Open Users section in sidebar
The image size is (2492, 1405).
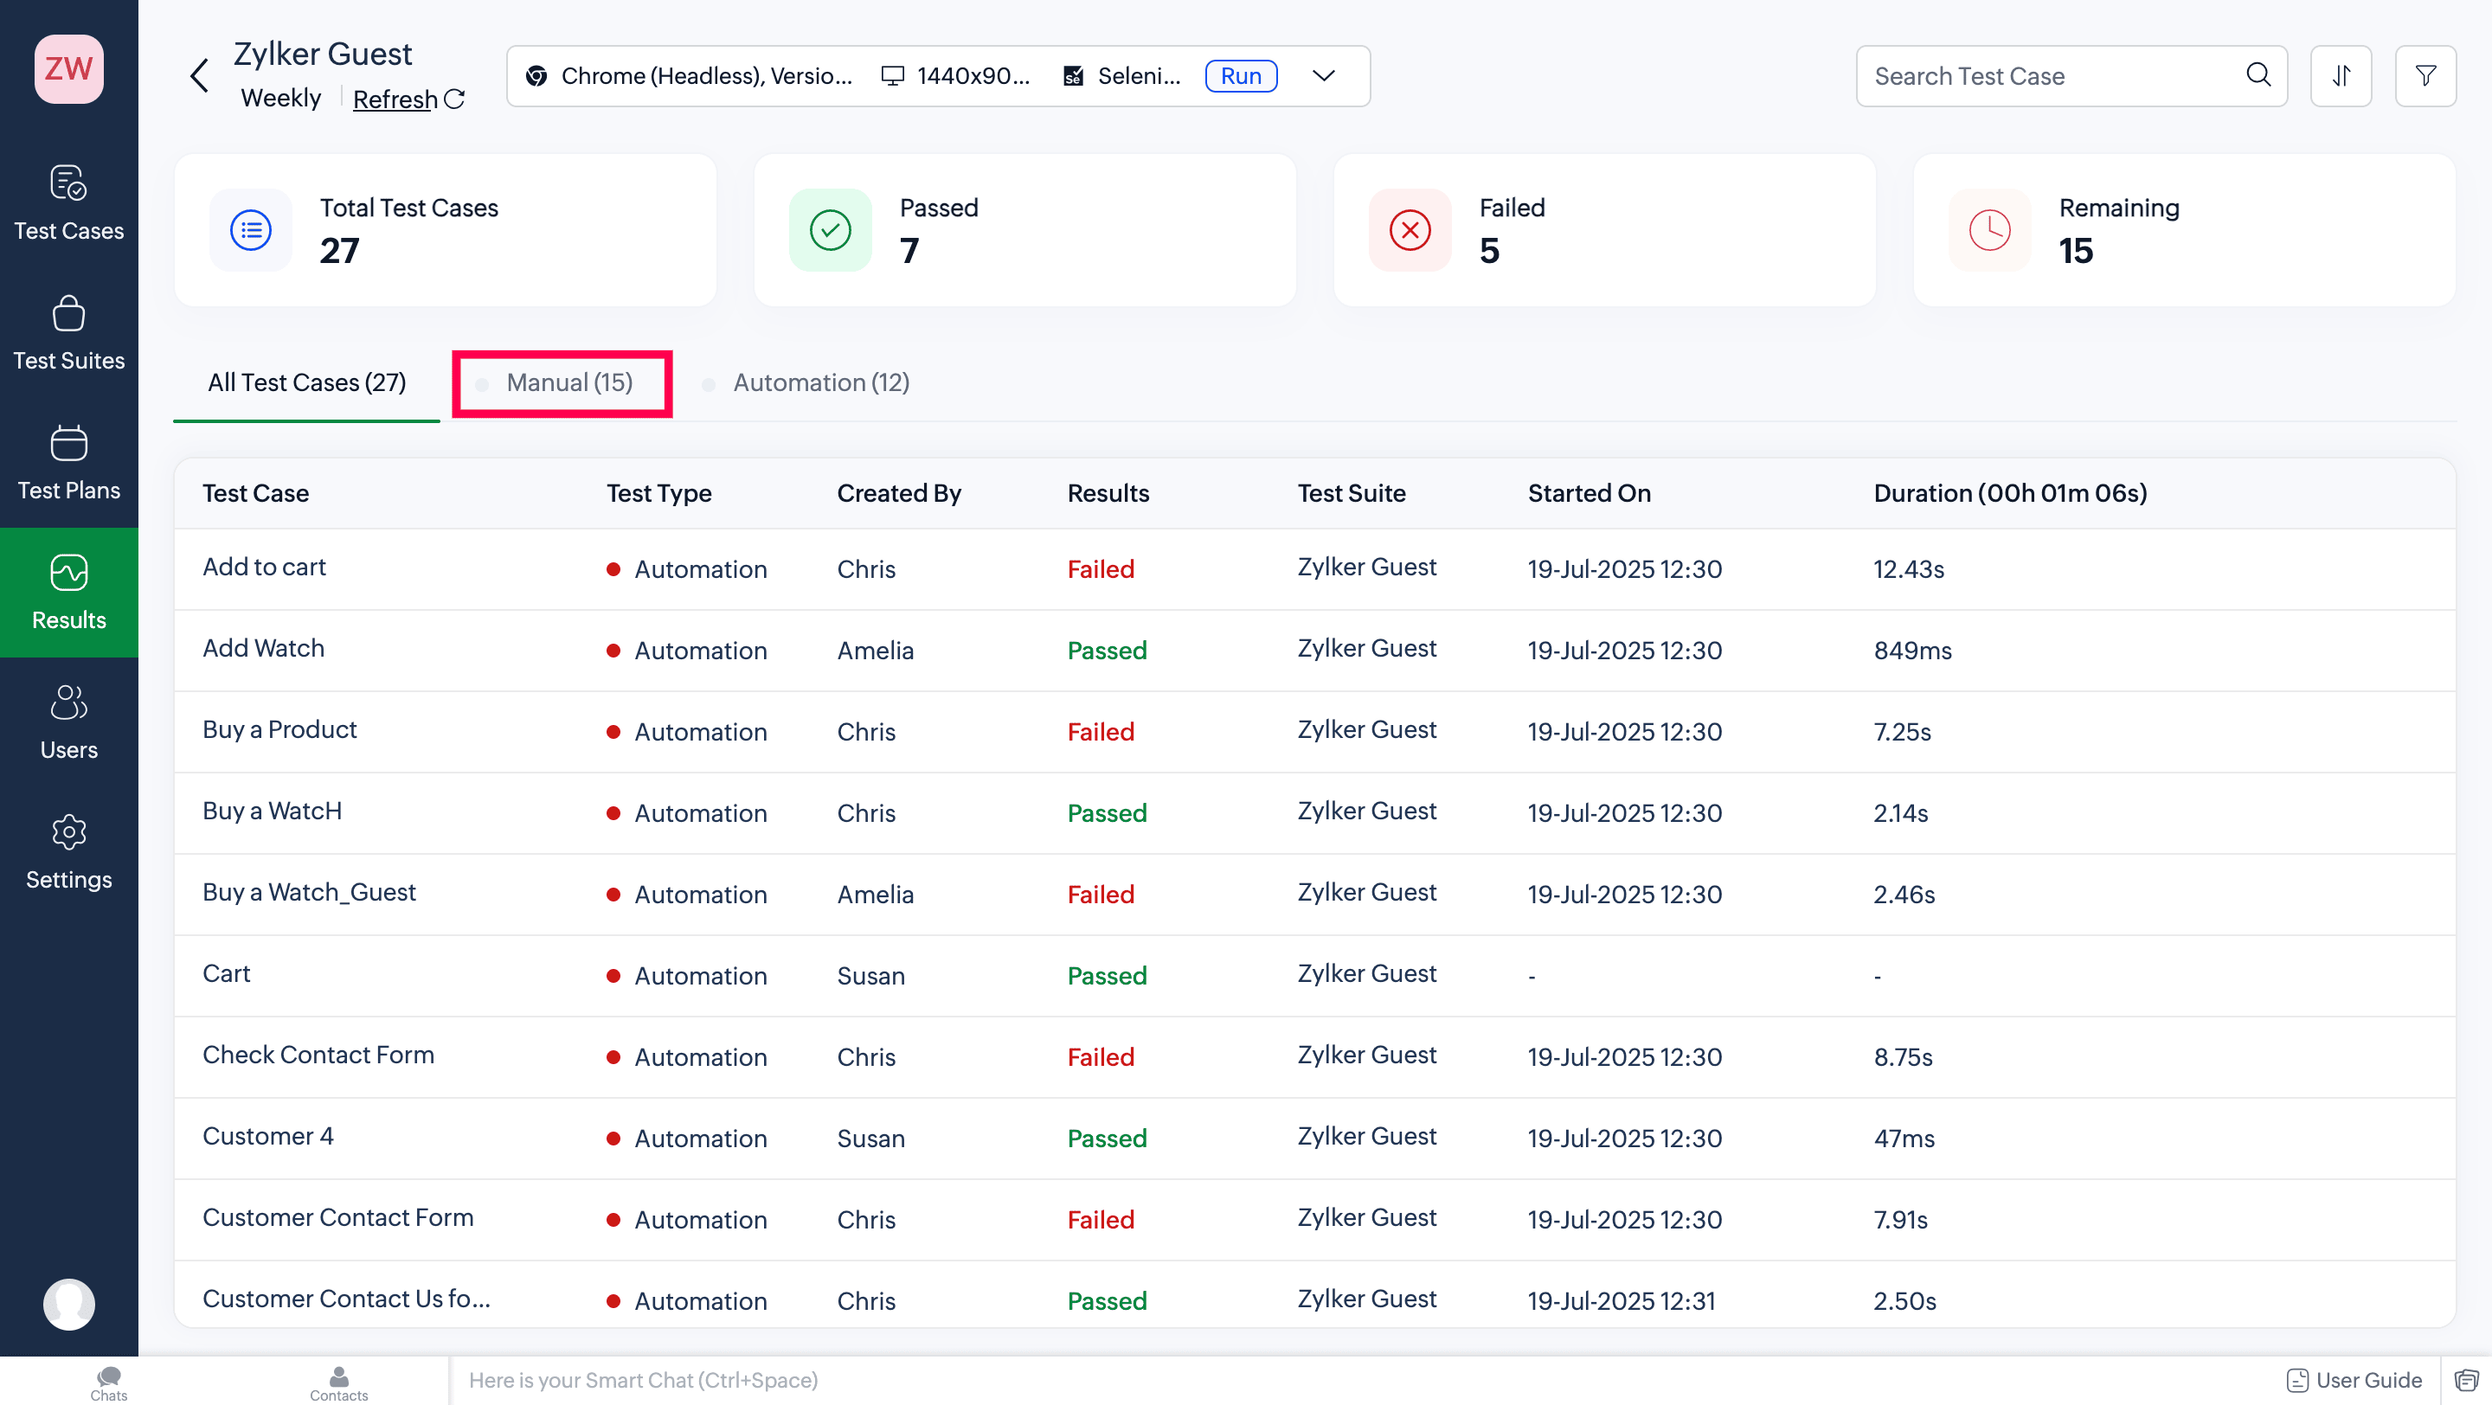(x=68, y=722)
